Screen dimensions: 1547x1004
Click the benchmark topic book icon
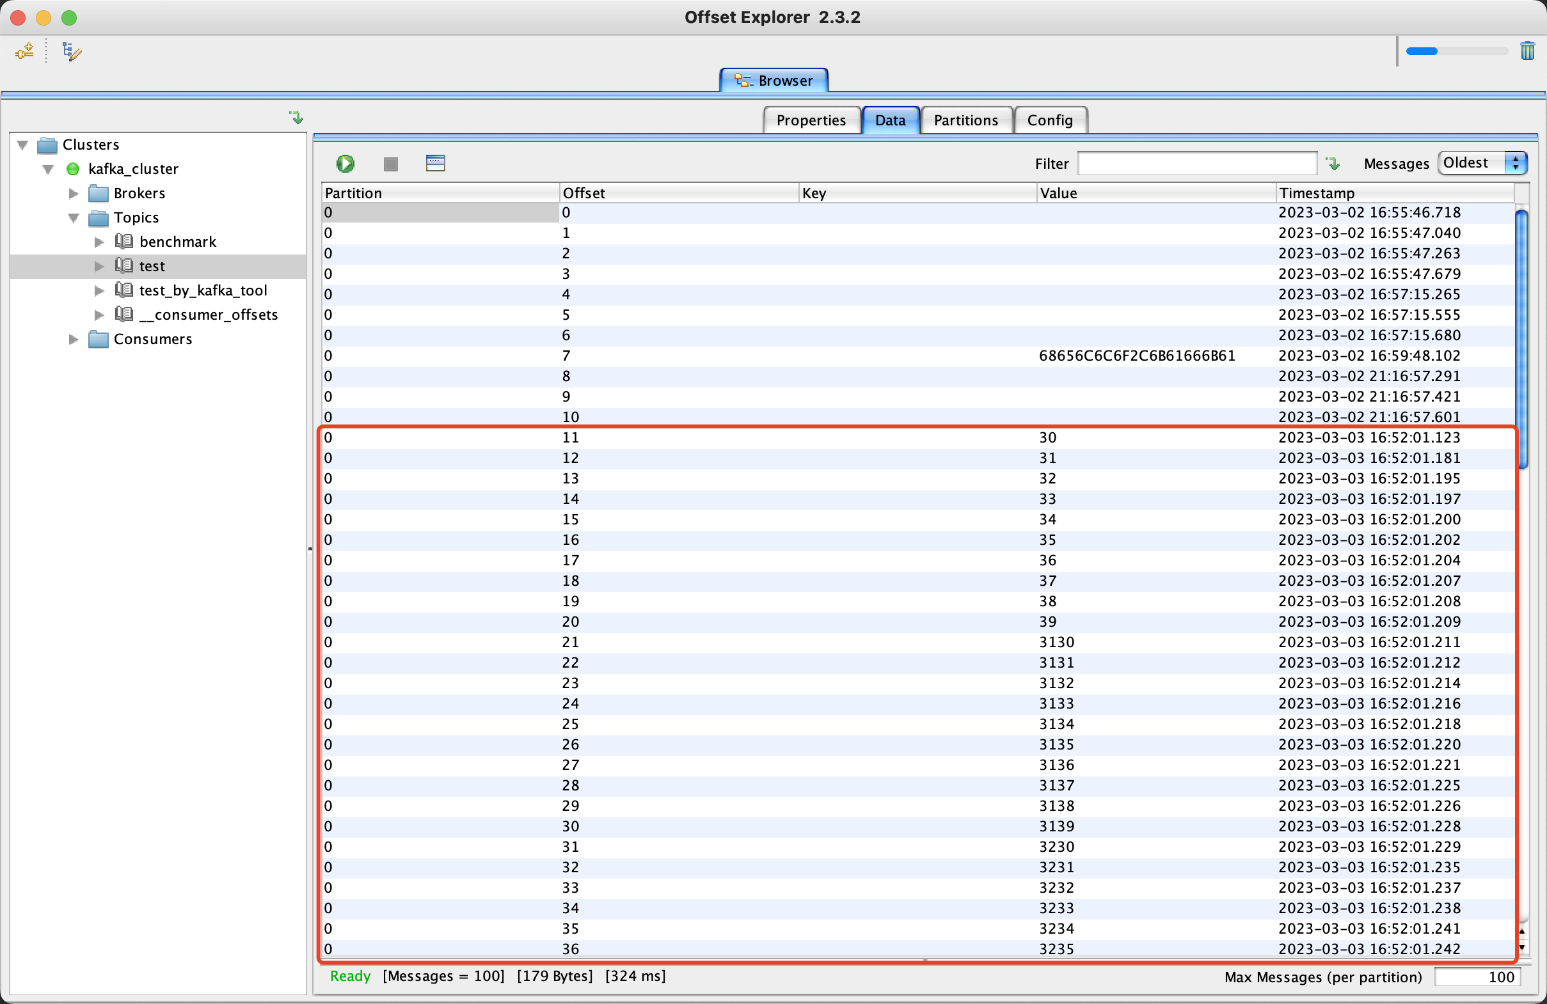click(123, 241)
